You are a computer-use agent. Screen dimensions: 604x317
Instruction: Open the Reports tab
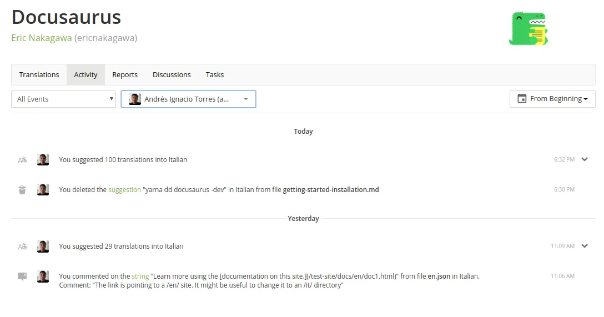tap(125, 75)
